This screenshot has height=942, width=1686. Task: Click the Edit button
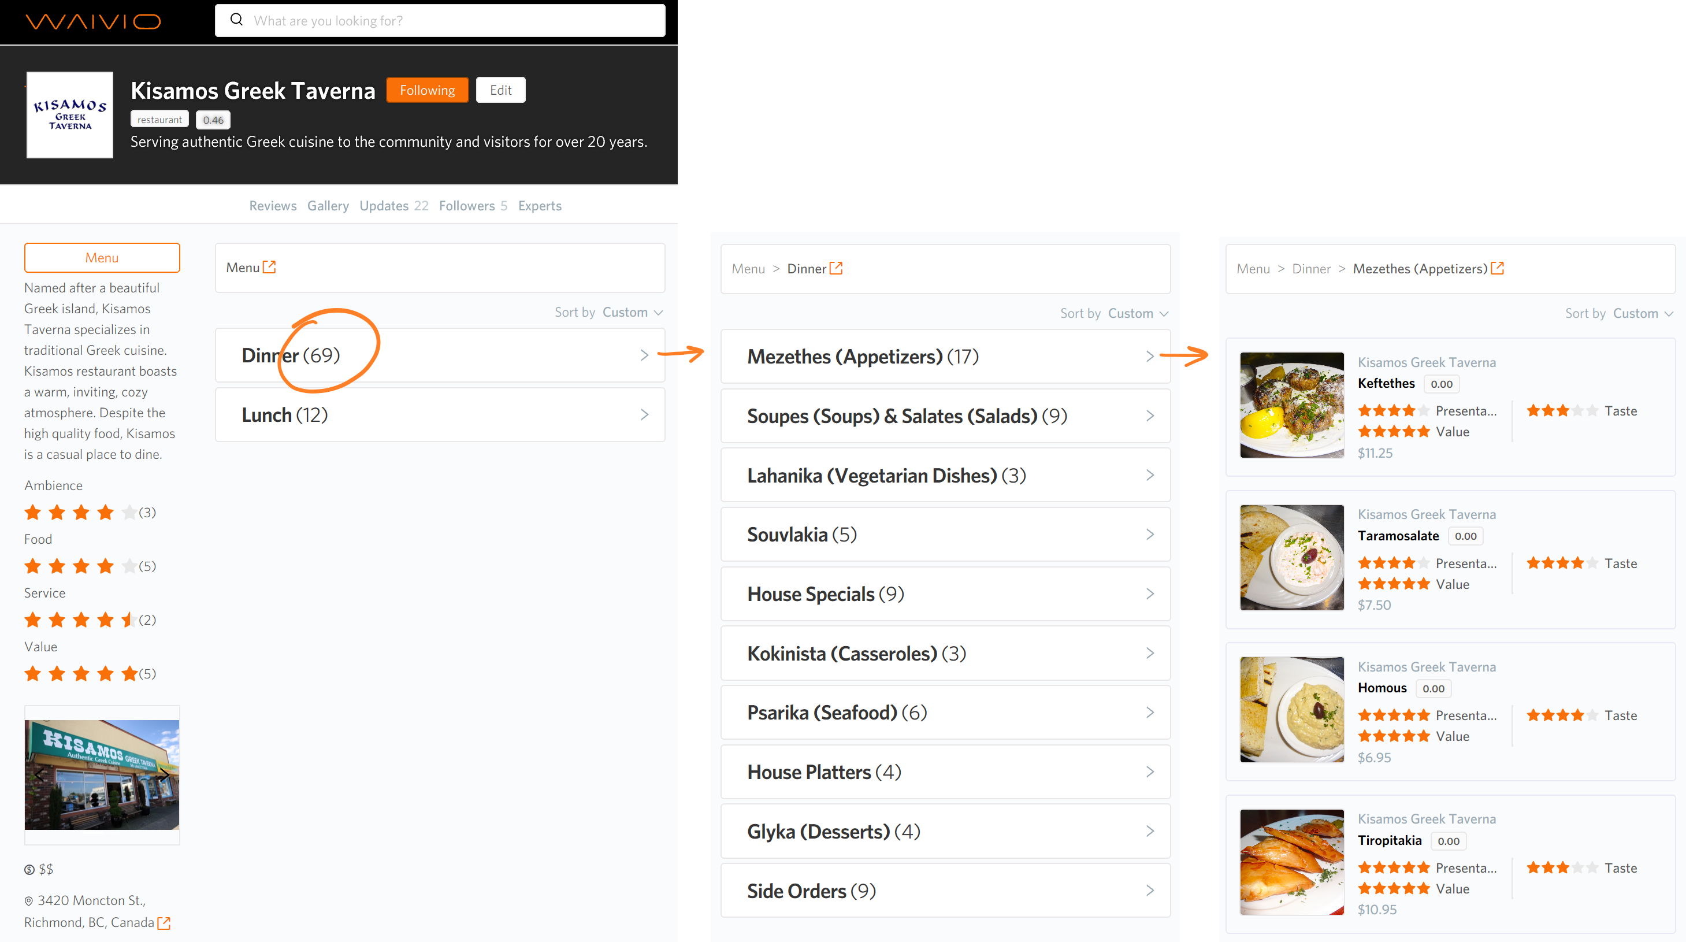(501, 90)
